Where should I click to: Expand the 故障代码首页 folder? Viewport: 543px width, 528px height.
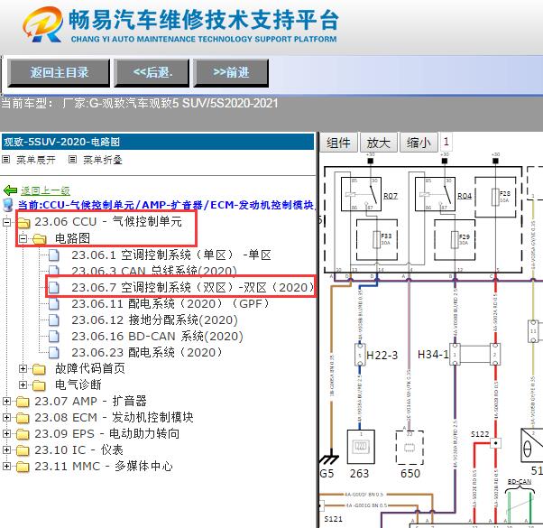point(23,368)
